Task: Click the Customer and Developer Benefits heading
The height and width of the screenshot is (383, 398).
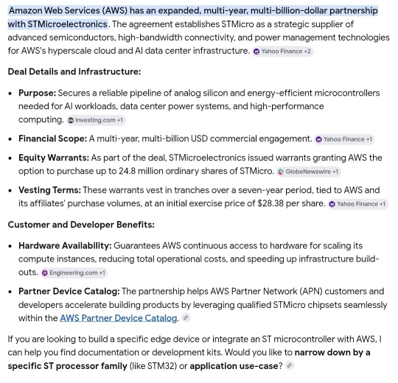Action: 81,225
